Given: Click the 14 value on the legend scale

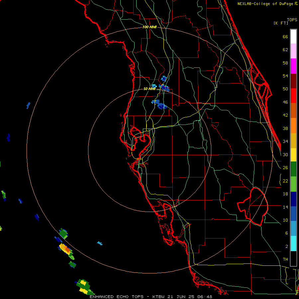Looking at the screenshot, I should coord(285,207).
